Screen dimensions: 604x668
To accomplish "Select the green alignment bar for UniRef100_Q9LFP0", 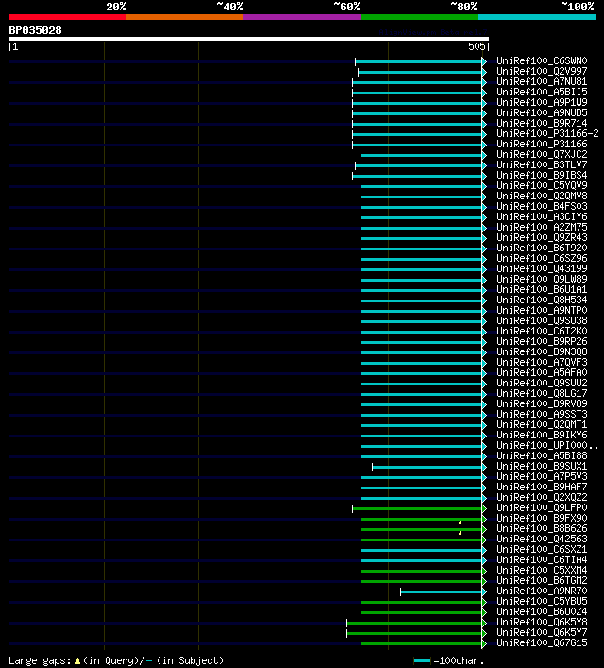I will (x=417, y=508).
